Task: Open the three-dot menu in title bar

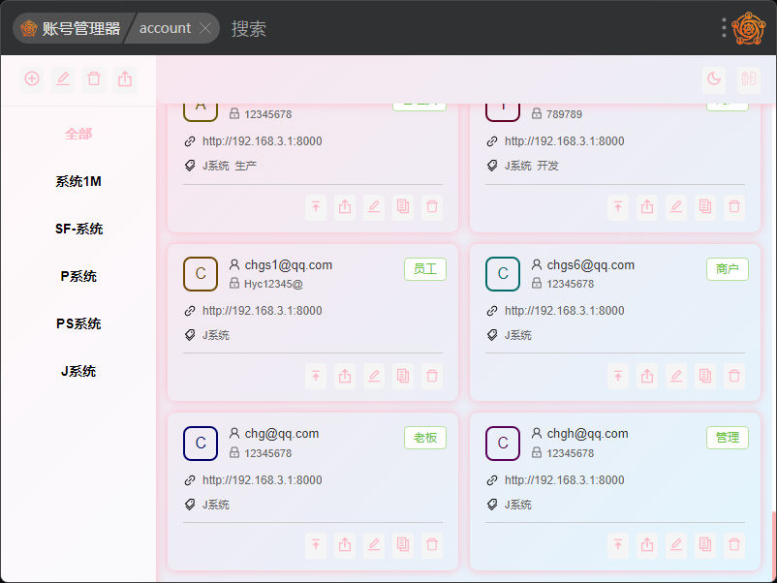Action: pos(724,28)
